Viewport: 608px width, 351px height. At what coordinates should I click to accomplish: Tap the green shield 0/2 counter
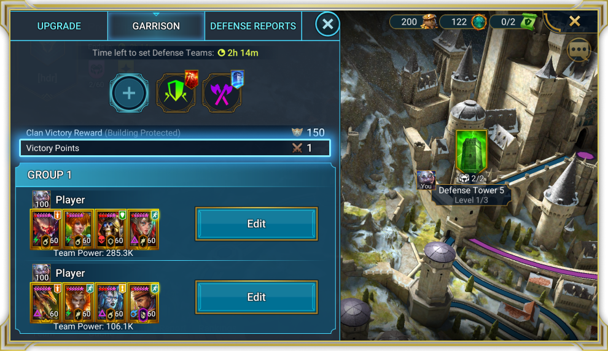512,21
